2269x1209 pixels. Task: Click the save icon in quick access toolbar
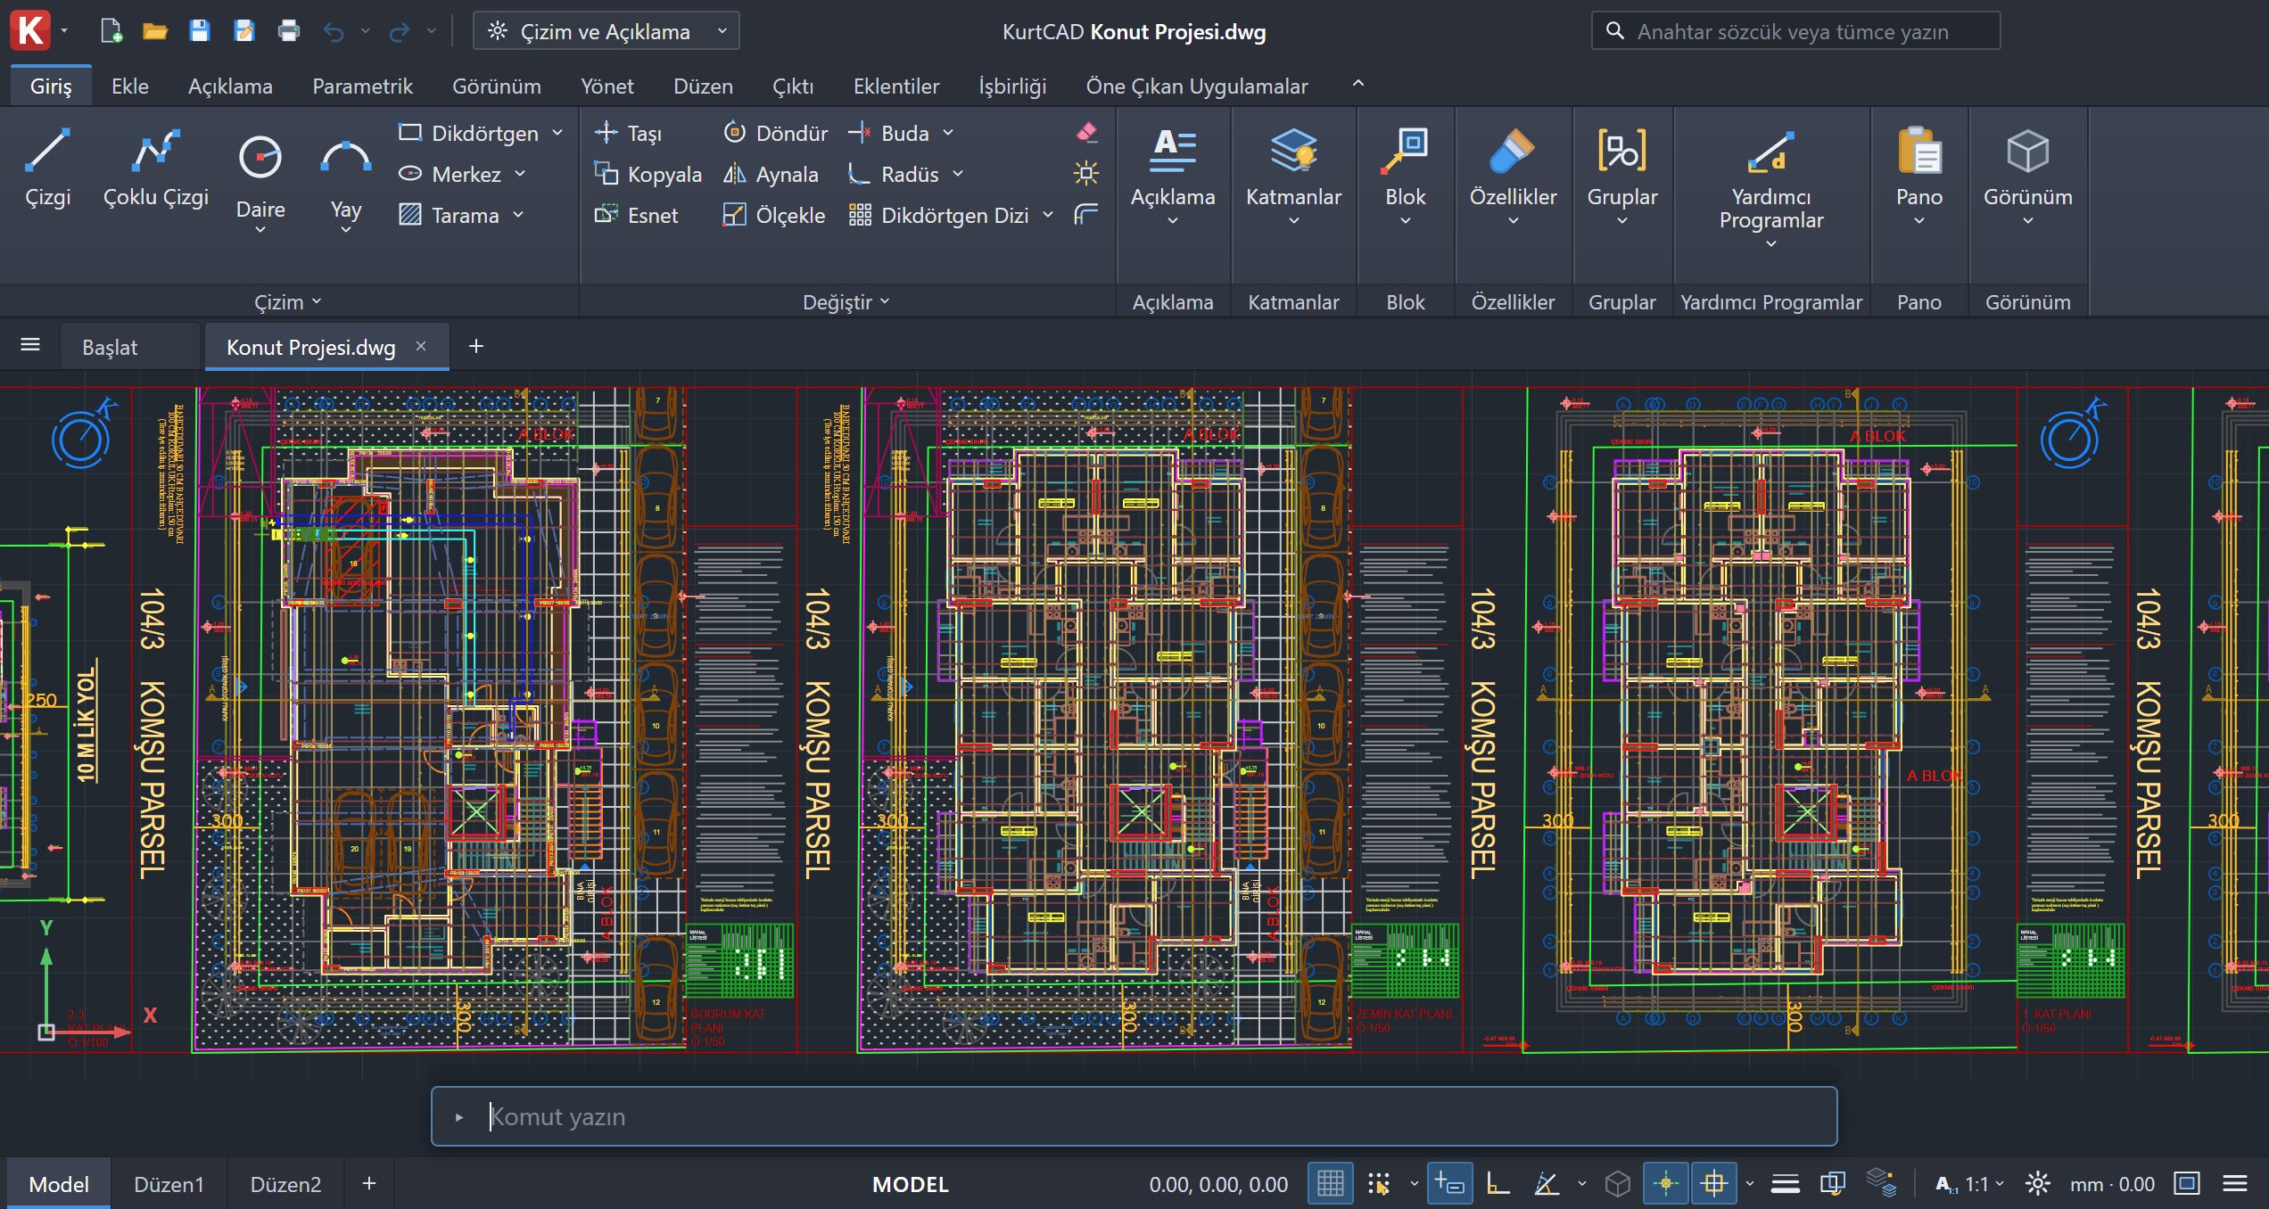[x=200, y=31]
